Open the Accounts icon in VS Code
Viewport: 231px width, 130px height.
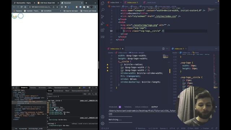(x=103, y=117)
